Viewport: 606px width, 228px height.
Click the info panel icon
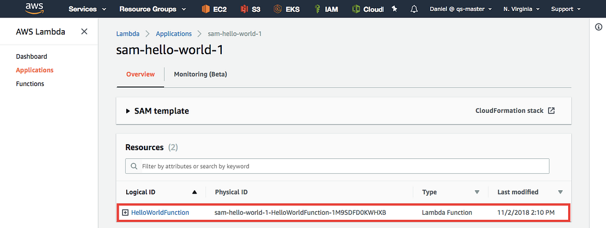point(598,27)
